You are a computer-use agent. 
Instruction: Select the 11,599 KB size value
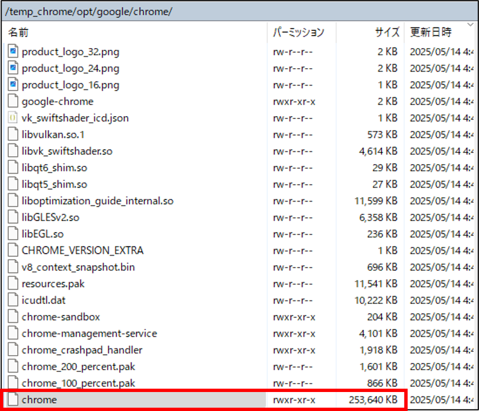tap(376, 201)
